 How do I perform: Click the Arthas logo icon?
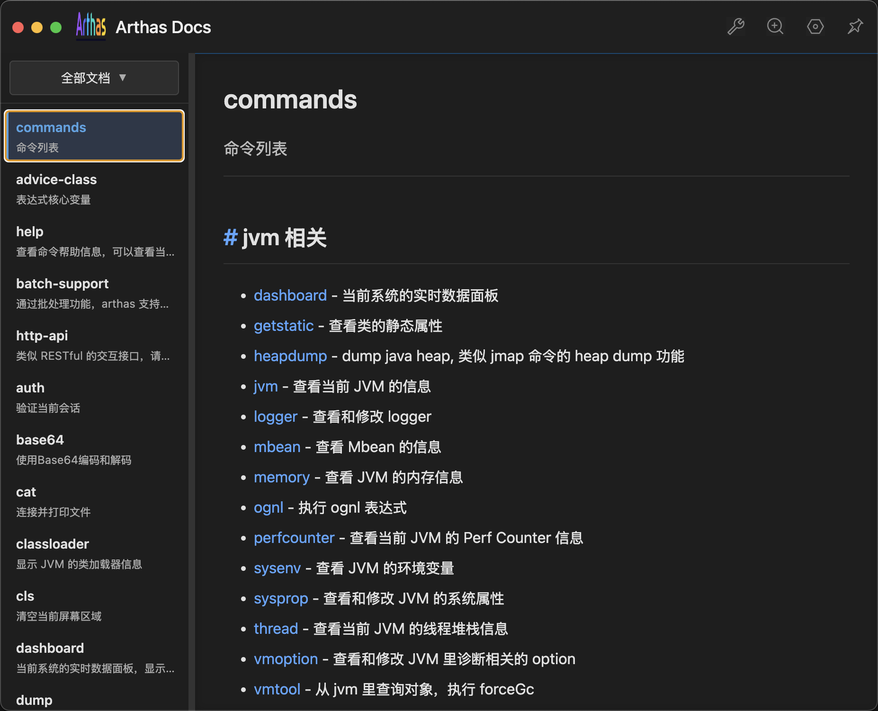[91, 26]
